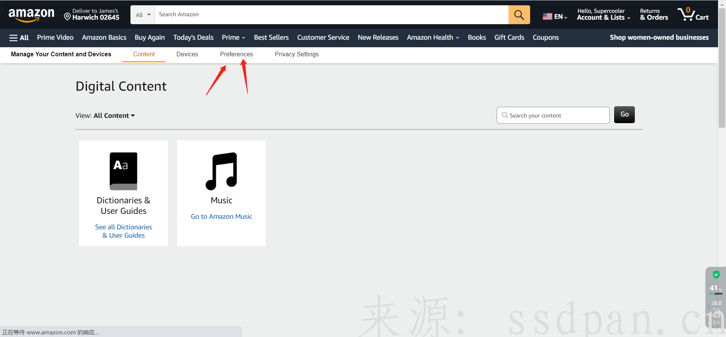The width and height of the screenshot is (726, 337).
Task: Switch to the Content tab
Action: (144, 54)
